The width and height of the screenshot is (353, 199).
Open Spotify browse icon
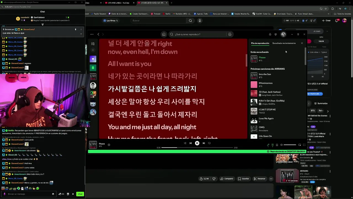pos(230,34)
